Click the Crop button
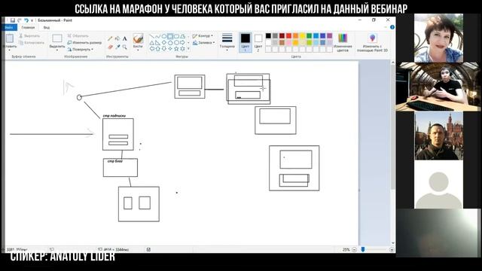The height and width of the screenshot is (271, 482). pyautogui.click(x=78, y=35)
